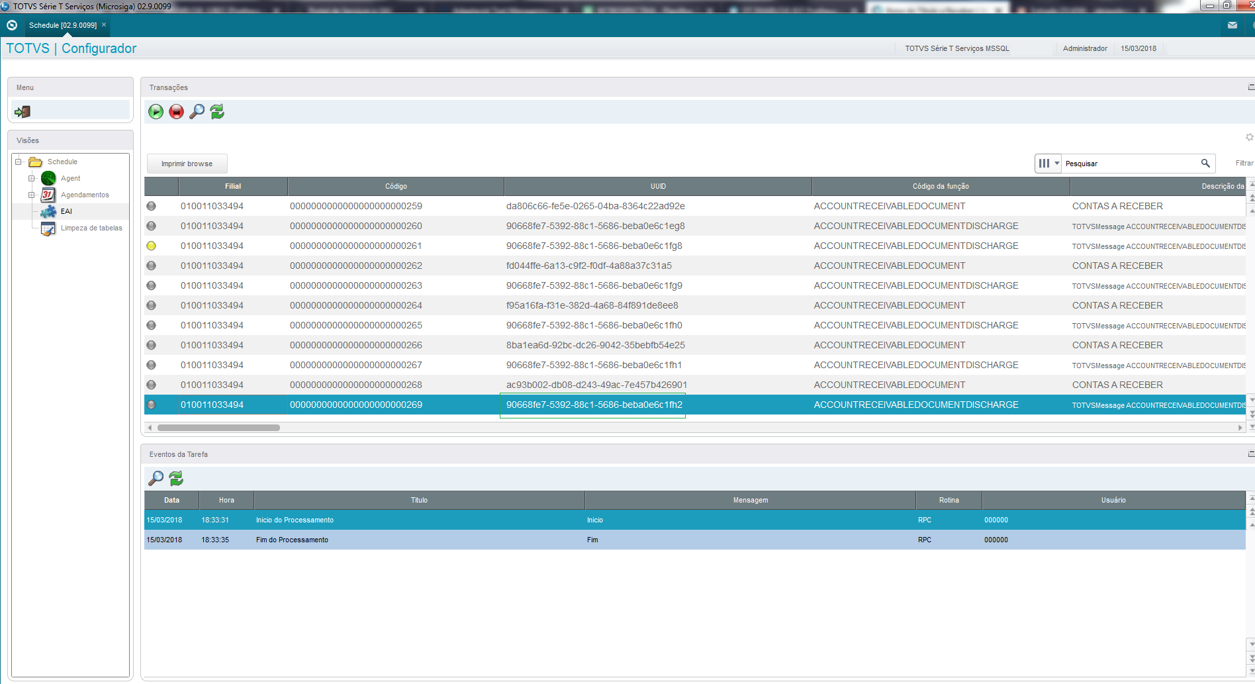Screen dimensions: 1255x684
Task: Collapse the Eventos da Tarefa panel
Action: [x=1251, y=454]
